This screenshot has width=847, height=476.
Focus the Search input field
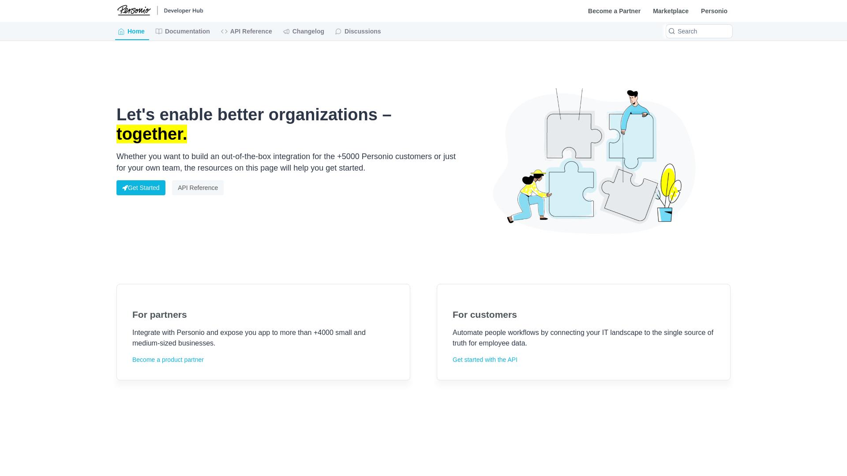pos(699,31)
